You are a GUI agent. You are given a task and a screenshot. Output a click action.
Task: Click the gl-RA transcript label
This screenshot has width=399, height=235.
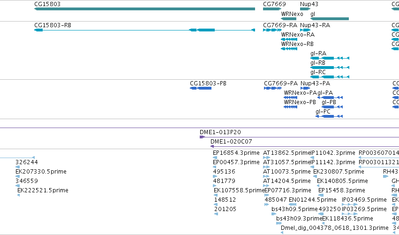point(318,53)
